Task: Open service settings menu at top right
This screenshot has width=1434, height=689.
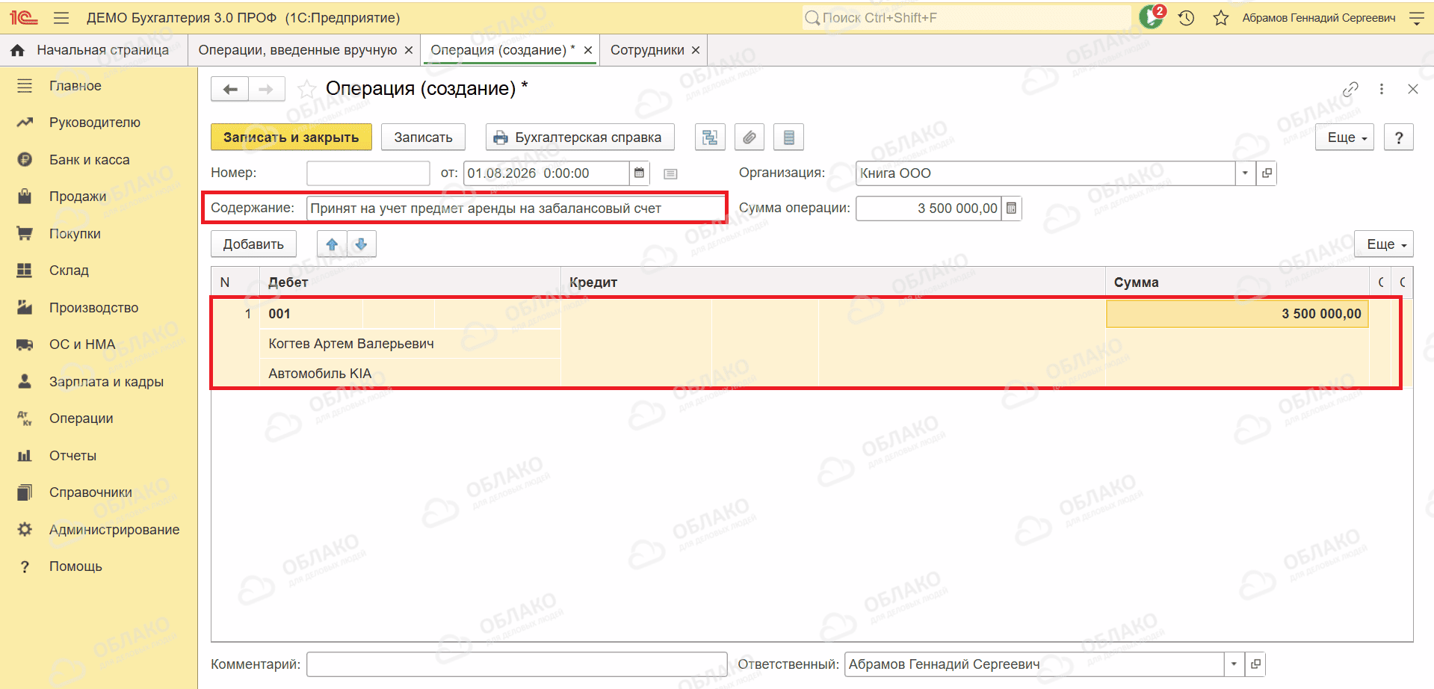Action: click(x=1416, y=18)
